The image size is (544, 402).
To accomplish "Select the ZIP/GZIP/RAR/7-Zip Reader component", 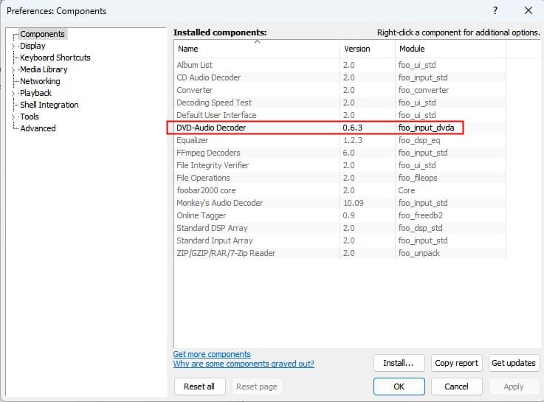I will click(340, 253).
